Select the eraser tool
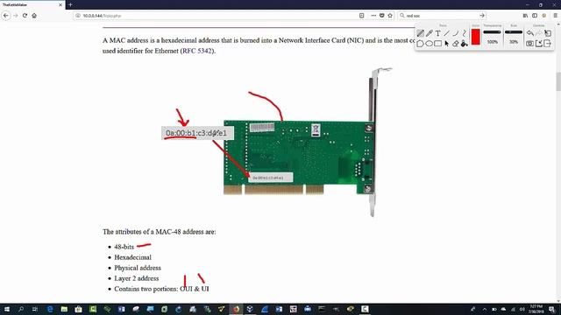This screenshot has height=315, width=561. point(455,44)
